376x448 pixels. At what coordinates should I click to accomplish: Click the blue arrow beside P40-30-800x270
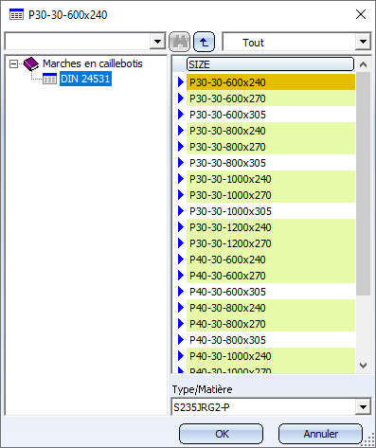pos(181,324)
